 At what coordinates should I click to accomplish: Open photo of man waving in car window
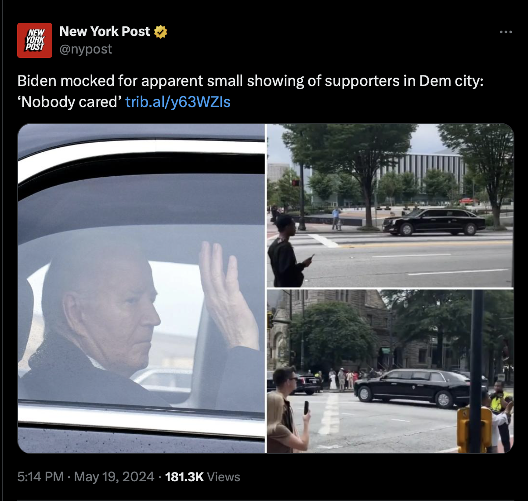(x=141, y=288)
